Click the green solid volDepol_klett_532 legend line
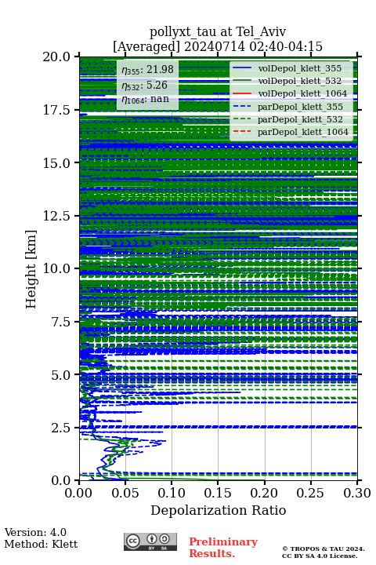Image resolution: width=376 pixels, height=565 pixels. click(x=242, y=81)
